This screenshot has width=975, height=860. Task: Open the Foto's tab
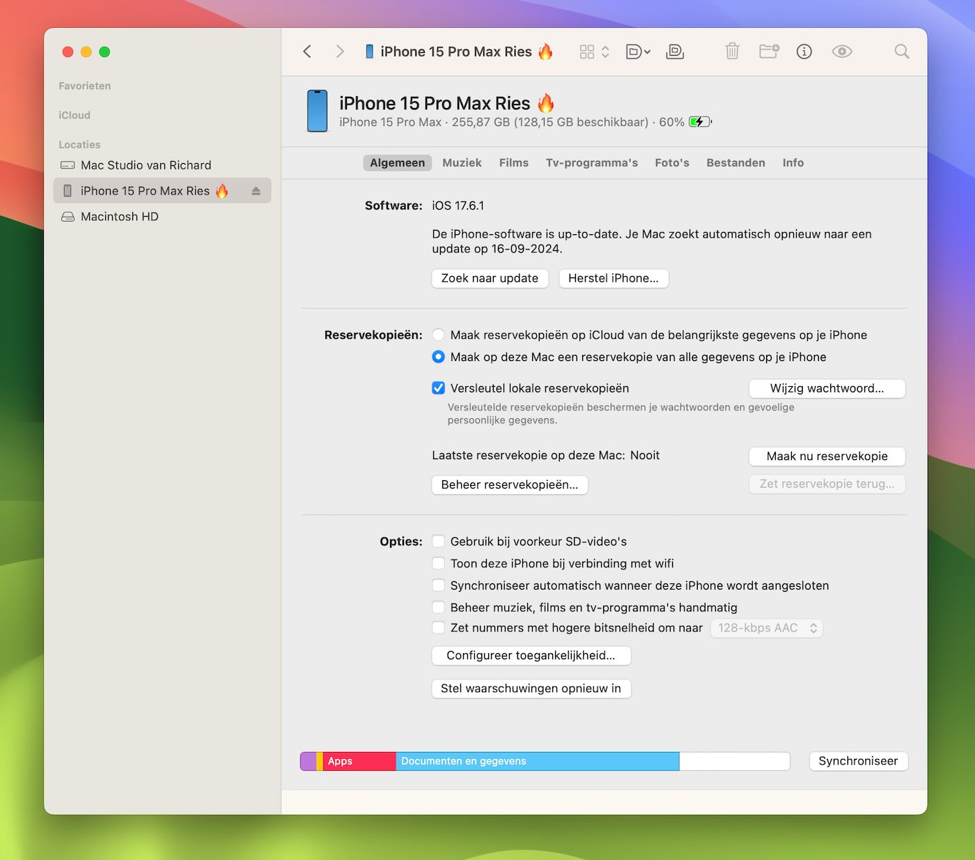(671, 162)
